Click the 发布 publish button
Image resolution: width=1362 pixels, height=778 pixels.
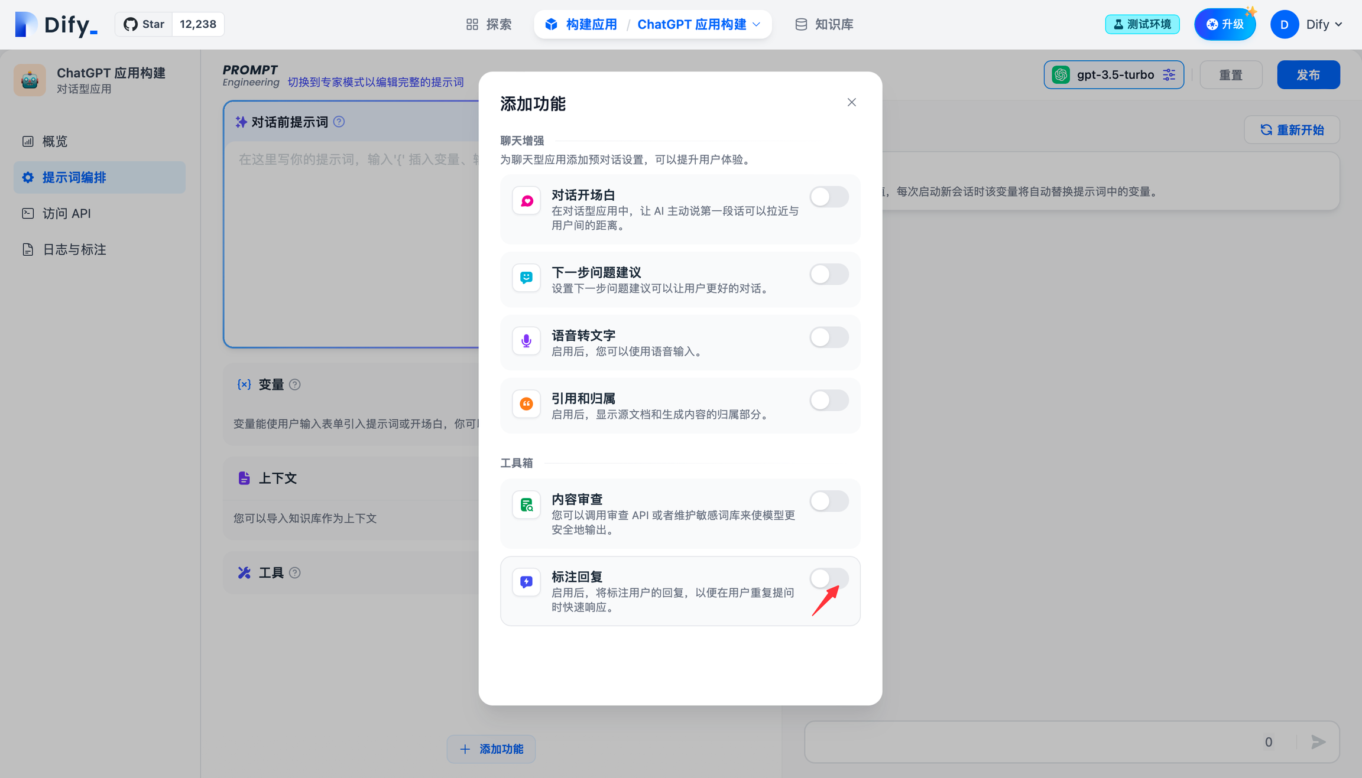coord(1308,74)
